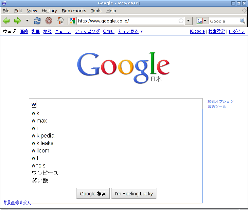Screen dimensions: 248x210
Task: Open the Edit menu
Action: point(18,11)
